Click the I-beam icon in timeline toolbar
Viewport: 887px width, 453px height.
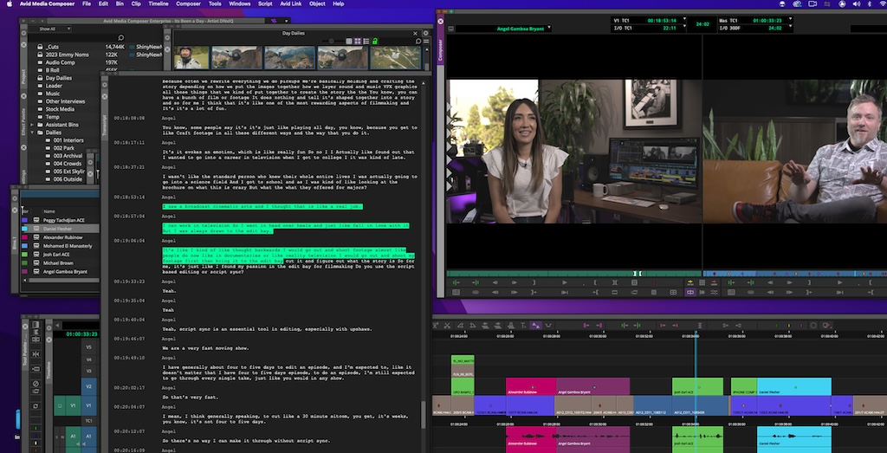(x=700, y=325)
